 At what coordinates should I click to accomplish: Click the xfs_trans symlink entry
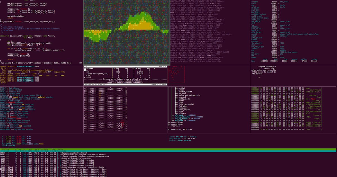185,121
